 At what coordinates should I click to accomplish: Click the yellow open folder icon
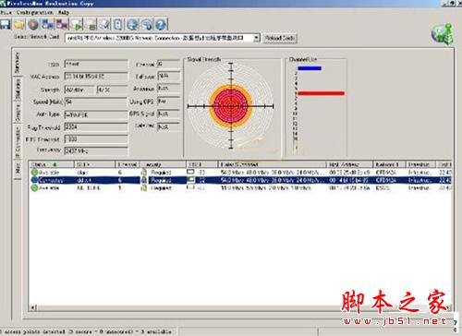click(x=19, y=25)
